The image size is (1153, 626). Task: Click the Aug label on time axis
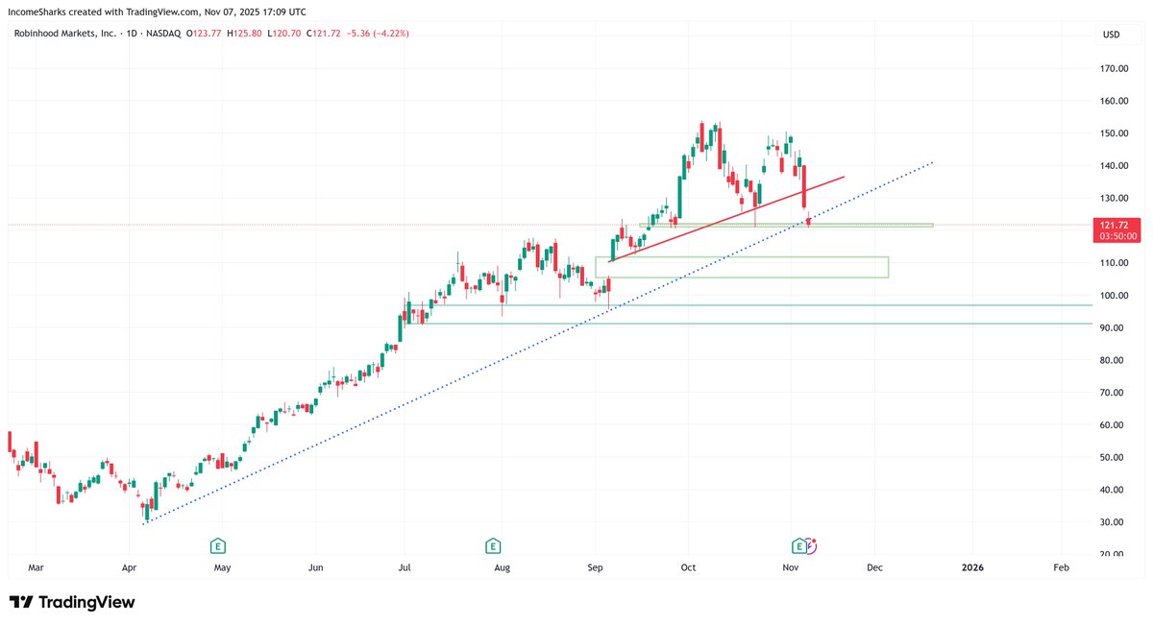coord(502,568)
